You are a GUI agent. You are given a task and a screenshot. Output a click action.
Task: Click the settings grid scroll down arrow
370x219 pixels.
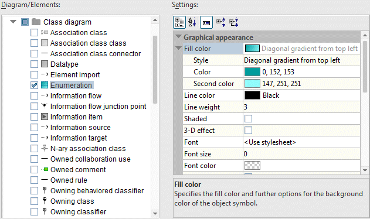click(x=365, y=170)
